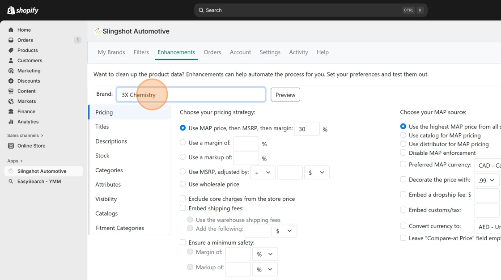This screenshot has height=280, width=501.
Task: Enable Ensure a minimum safety checkbox
Action: coord(183,242)
